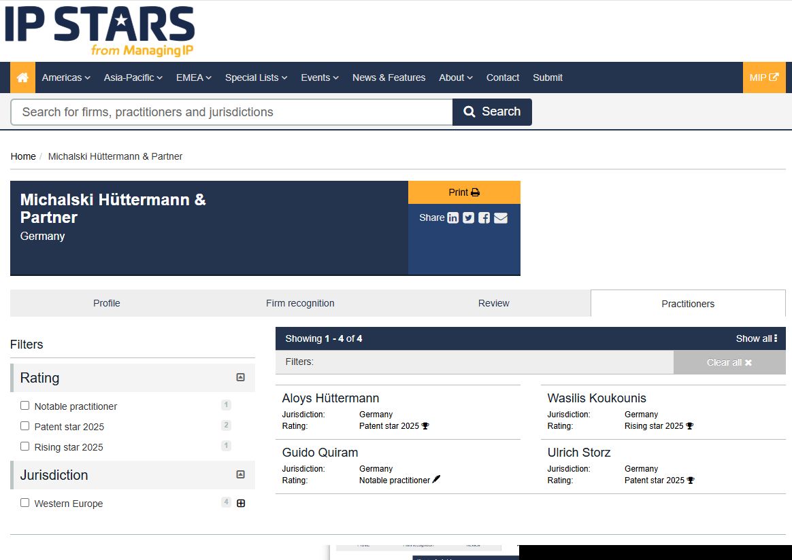Select Practitioners tab
792x560 pixels.
688,304
